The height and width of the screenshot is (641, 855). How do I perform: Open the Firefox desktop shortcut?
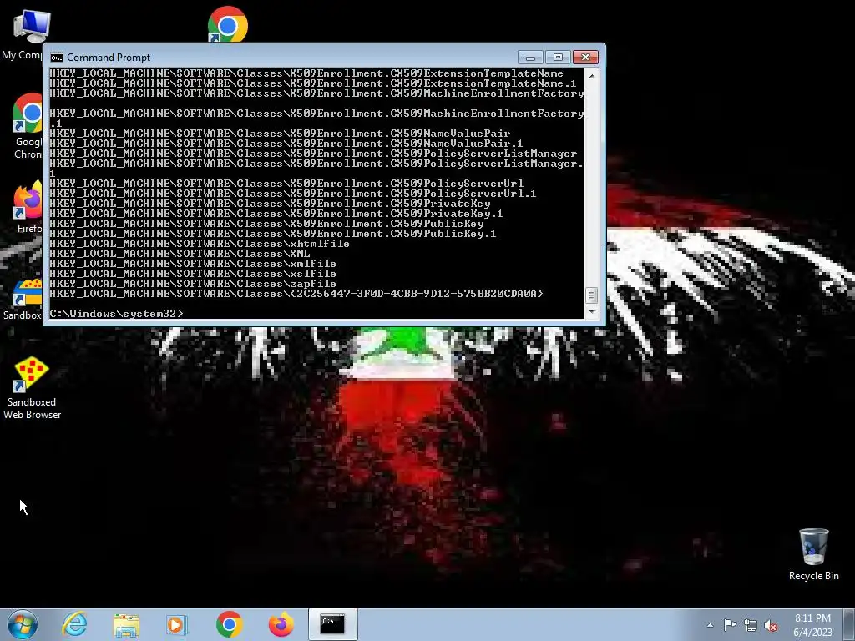28,207
